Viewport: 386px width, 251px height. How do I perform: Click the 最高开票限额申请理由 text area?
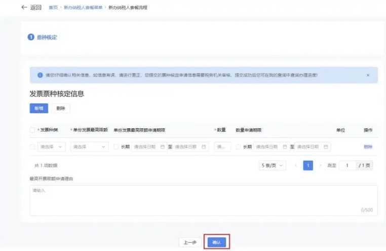coord(203,200)
